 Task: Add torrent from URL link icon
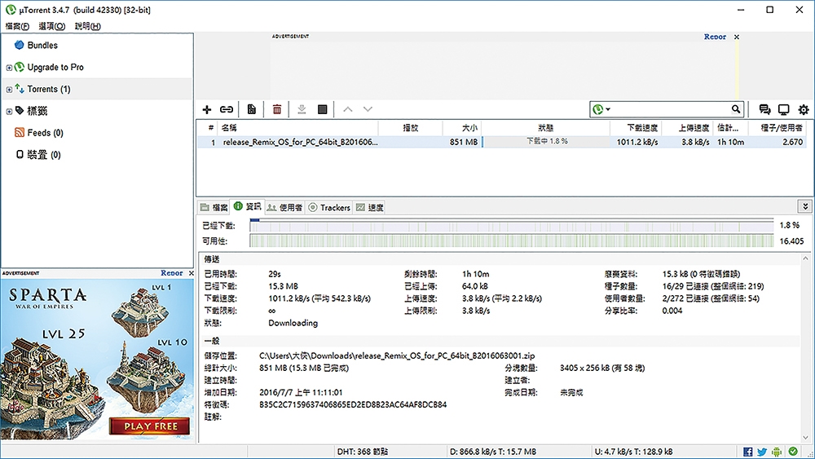tap(227, 110)
